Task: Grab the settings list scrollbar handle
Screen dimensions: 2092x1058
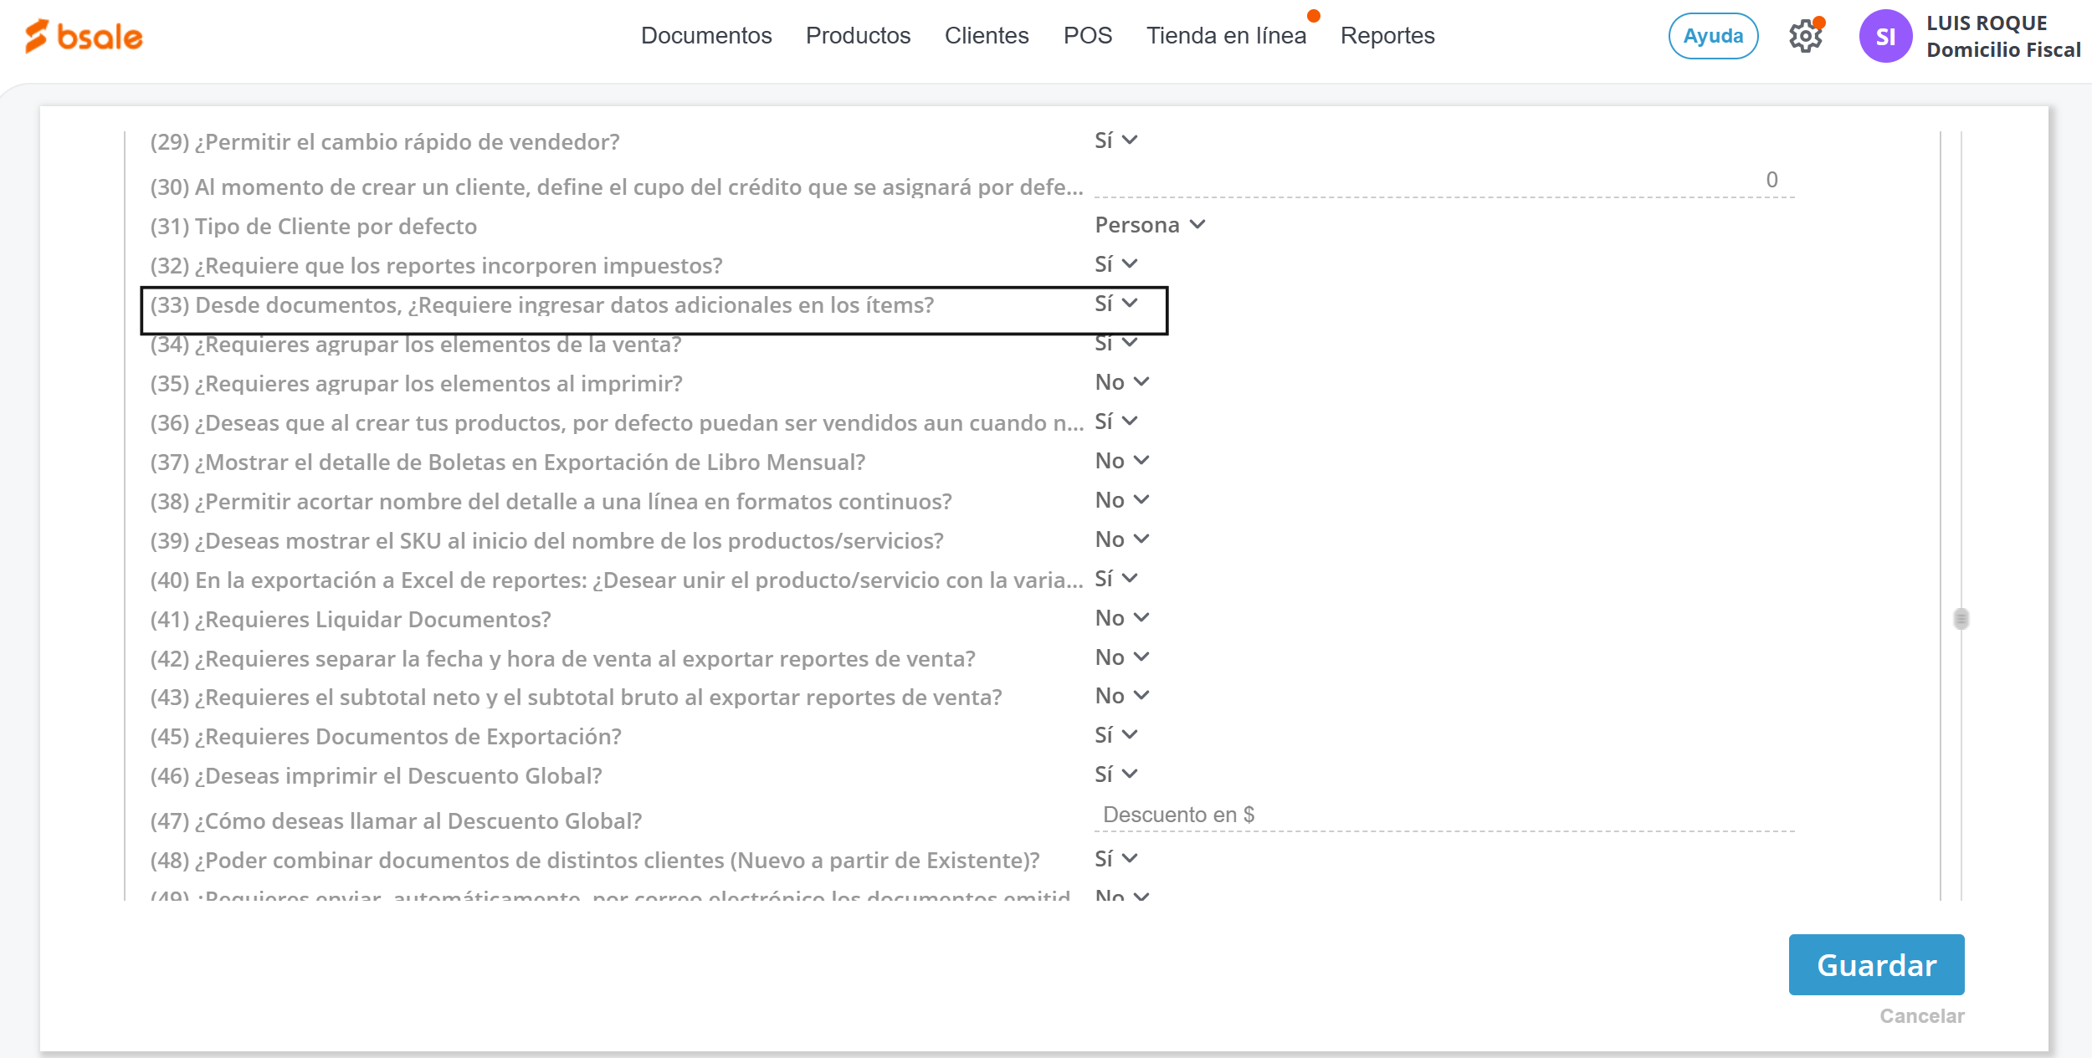Action: click(x=1961, y=619)
